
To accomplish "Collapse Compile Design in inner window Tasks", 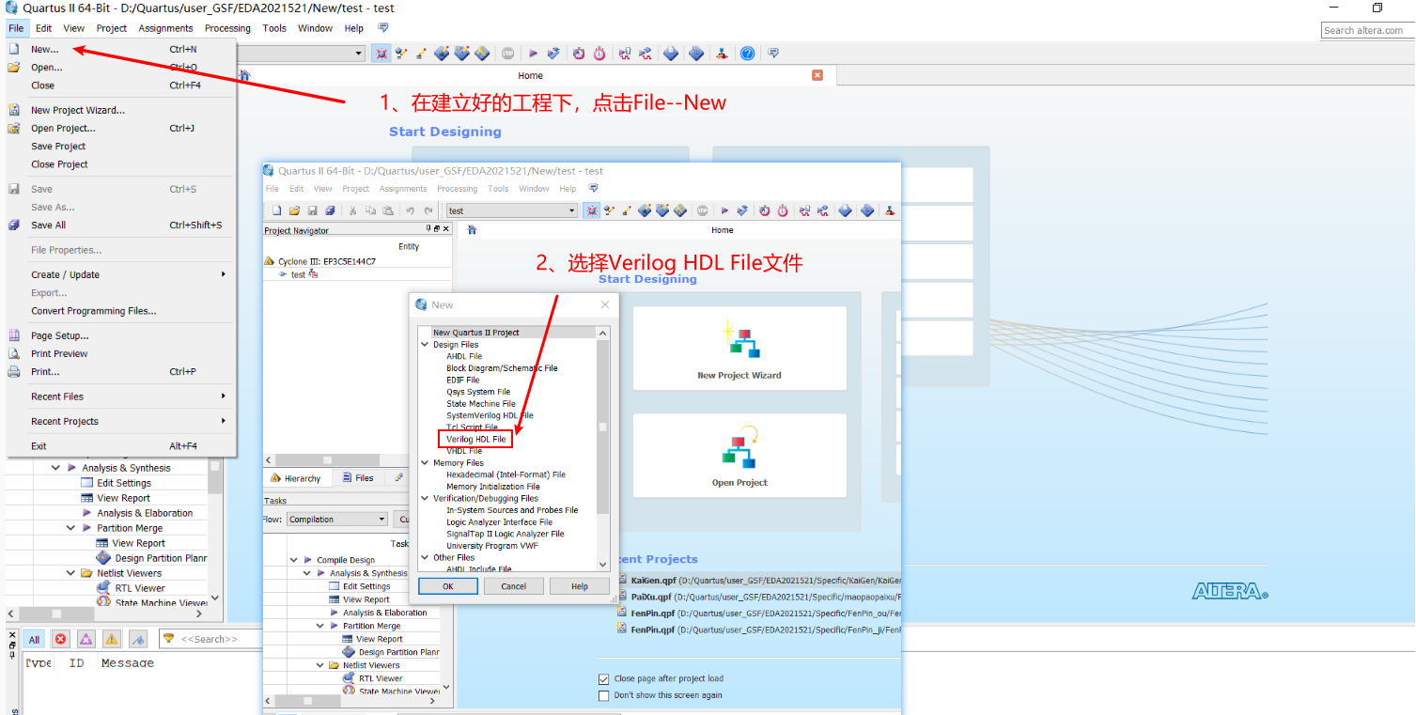I will tap(294, 560).
